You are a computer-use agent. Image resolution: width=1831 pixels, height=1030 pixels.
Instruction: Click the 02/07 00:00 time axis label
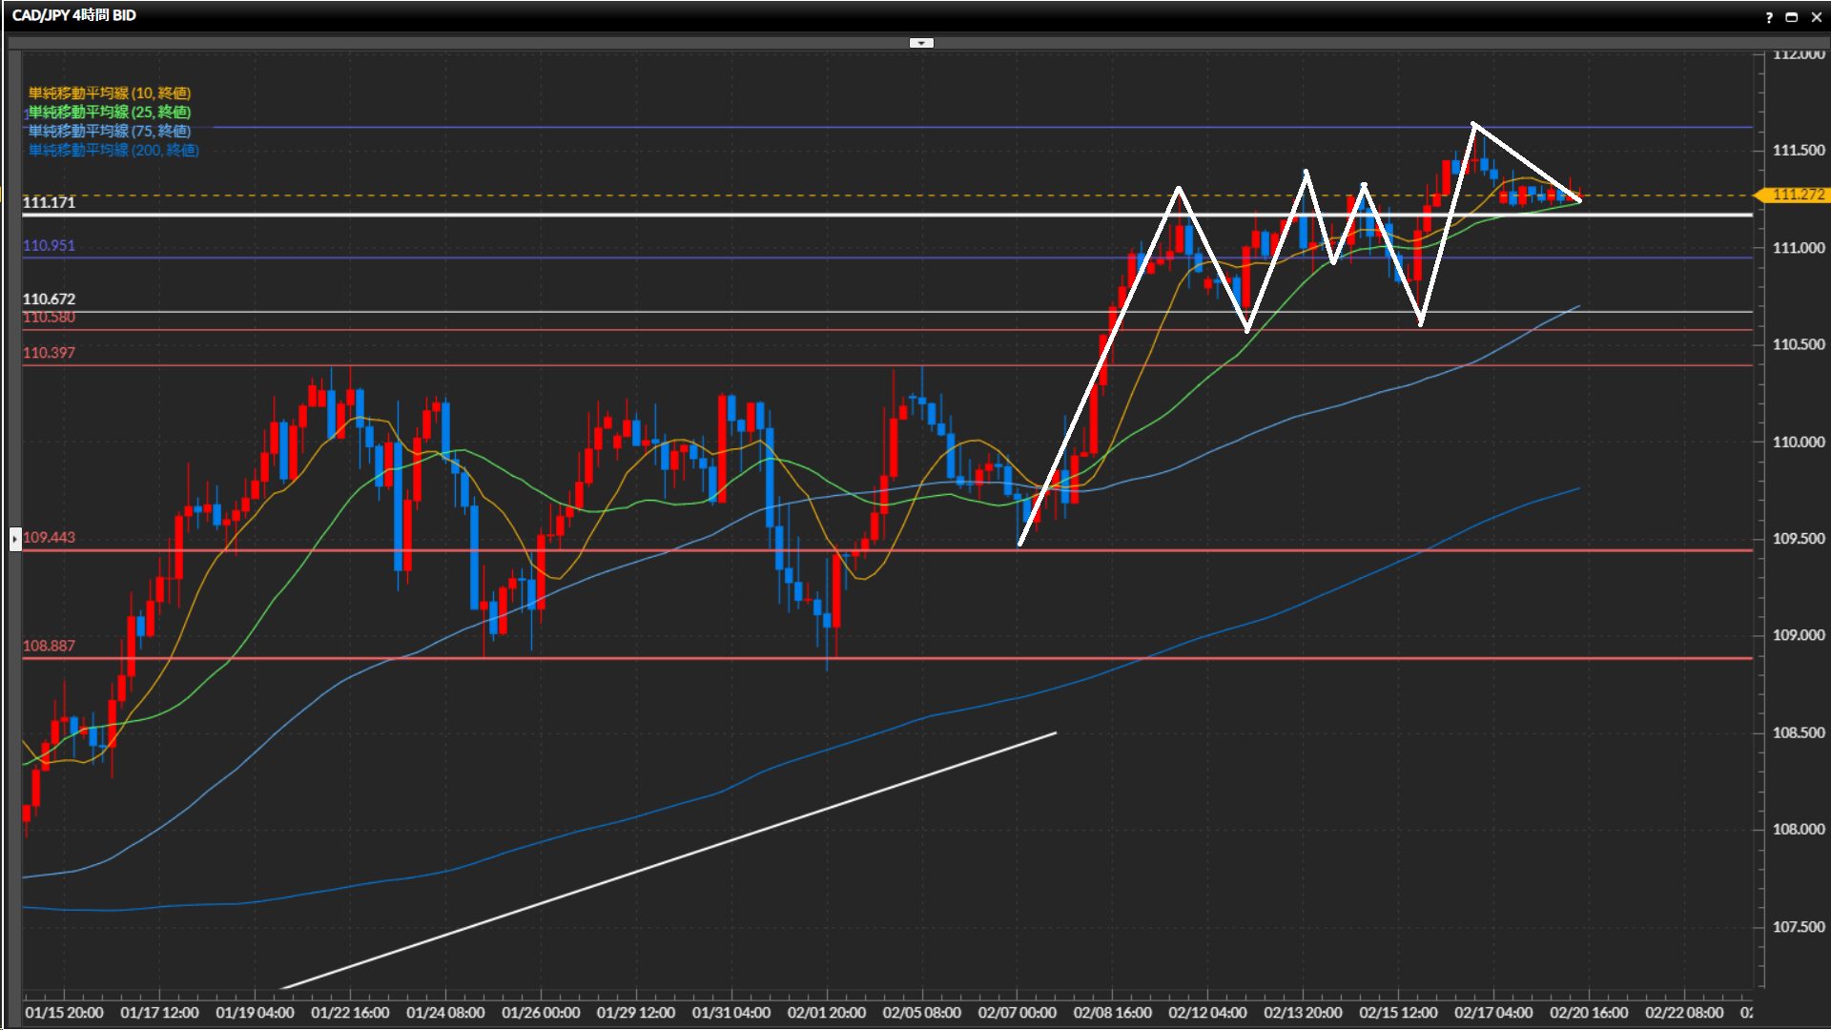1017,1012
